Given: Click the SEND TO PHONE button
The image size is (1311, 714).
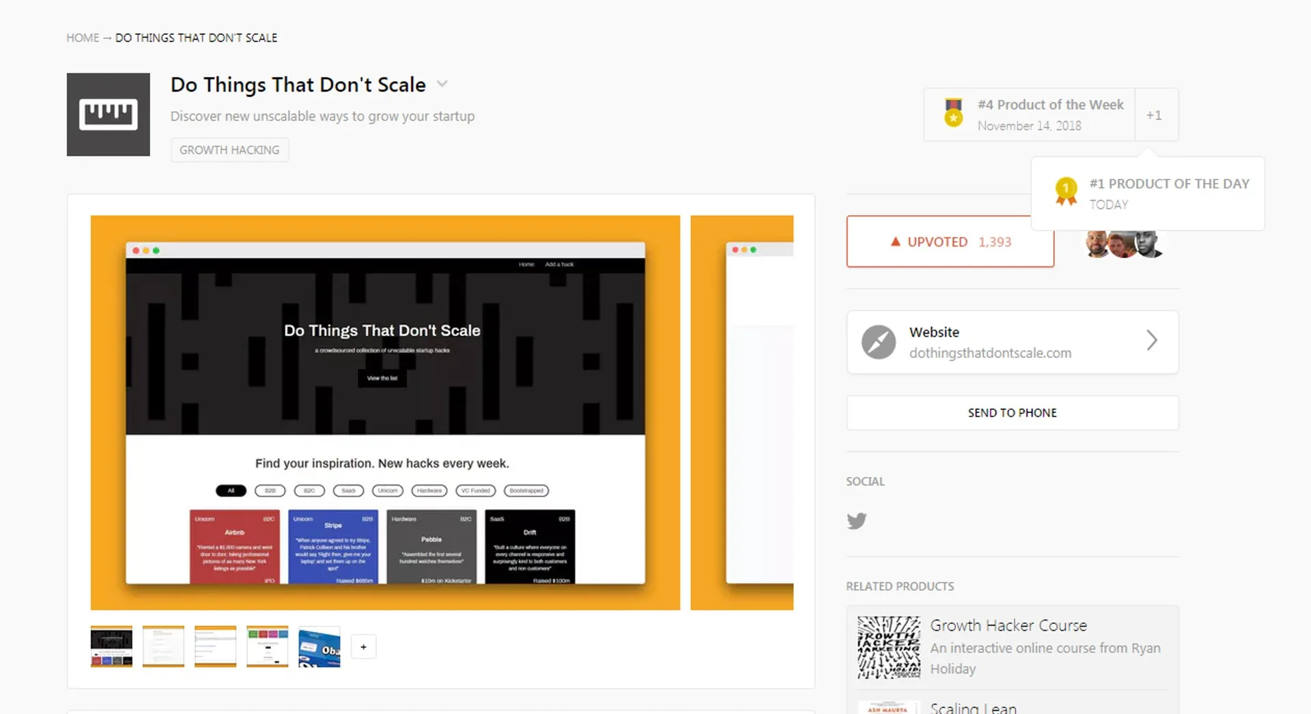Looking at the screenshot, I should click(x=1013, y=413).
